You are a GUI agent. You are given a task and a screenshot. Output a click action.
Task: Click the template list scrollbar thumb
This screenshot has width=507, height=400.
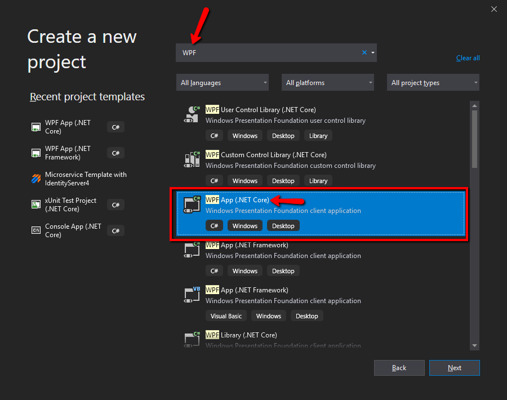pos(474,139)
